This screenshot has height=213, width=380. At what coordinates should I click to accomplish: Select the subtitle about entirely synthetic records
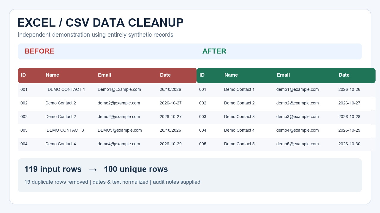coord(95,35)
